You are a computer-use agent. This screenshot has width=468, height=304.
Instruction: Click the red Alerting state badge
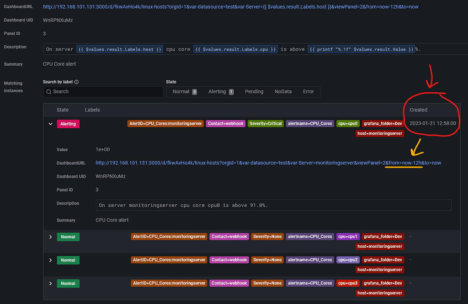point(68,123)
